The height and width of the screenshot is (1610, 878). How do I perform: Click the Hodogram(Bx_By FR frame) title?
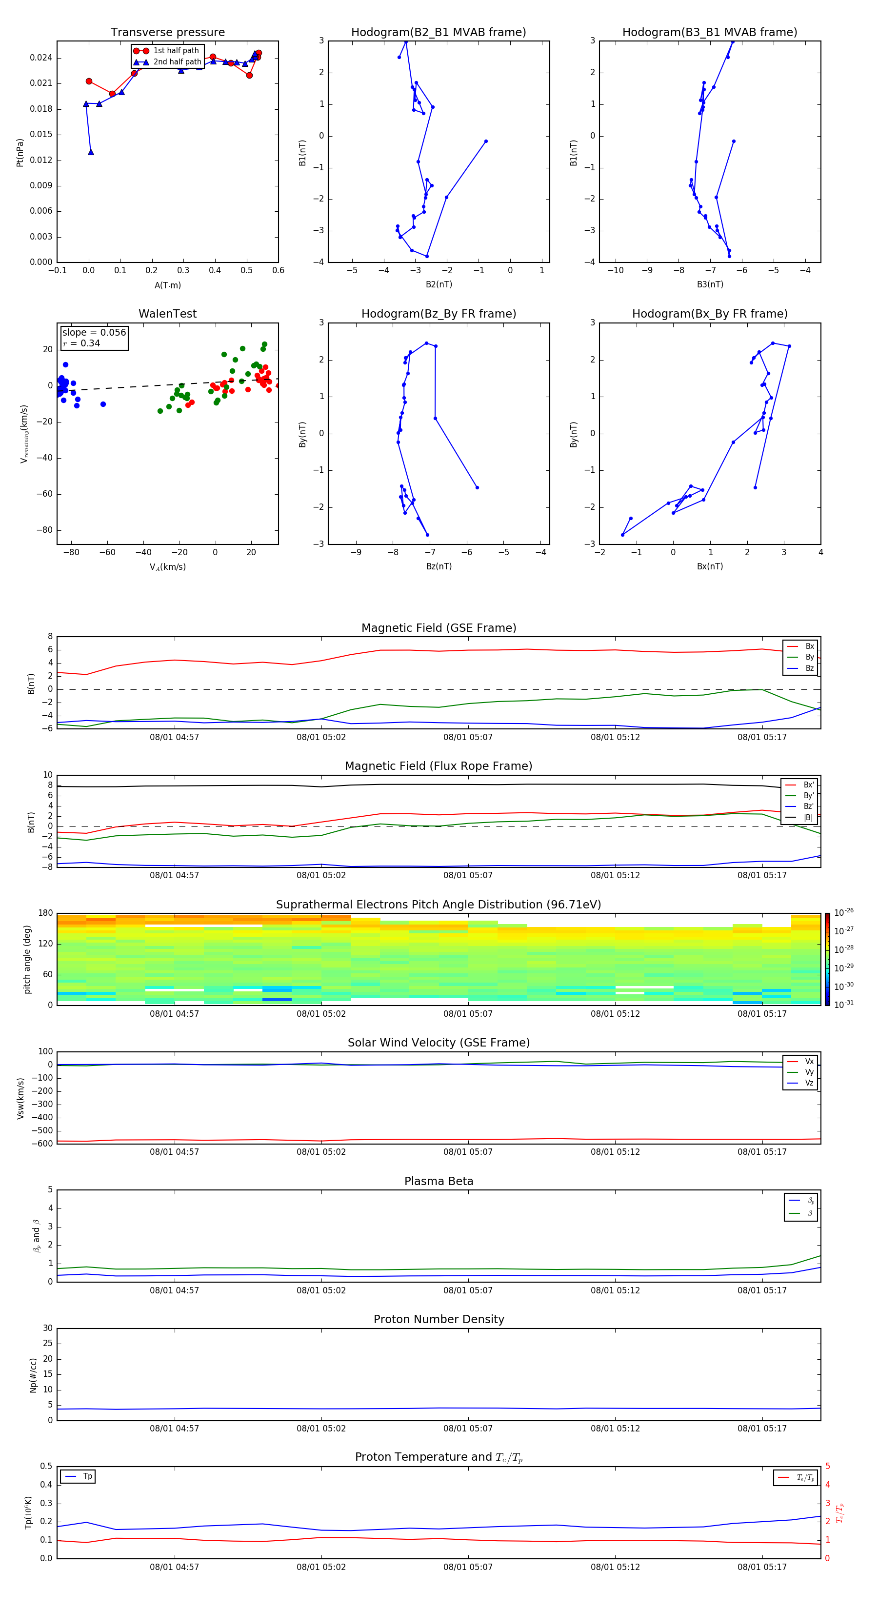pos(710,314)
